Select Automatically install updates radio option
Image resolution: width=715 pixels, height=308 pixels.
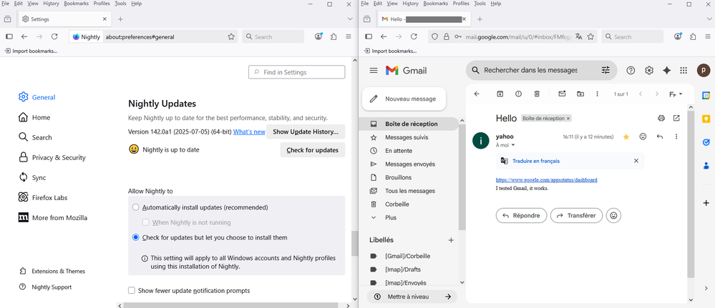pyautogui.click(x=136, y=207)
